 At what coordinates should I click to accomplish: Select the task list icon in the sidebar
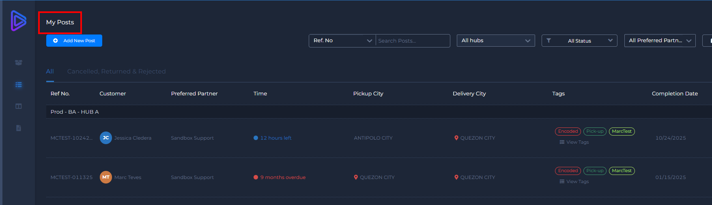pos(19,85)
